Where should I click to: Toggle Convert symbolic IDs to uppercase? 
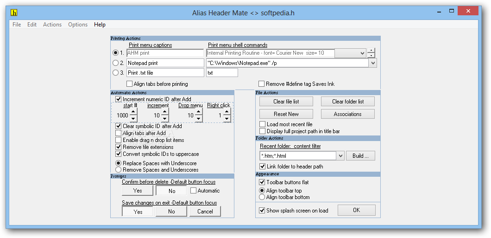click(118, 154)
